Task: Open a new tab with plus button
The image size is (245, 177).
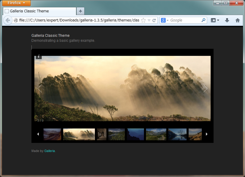Action: click(x=80, y=11)
